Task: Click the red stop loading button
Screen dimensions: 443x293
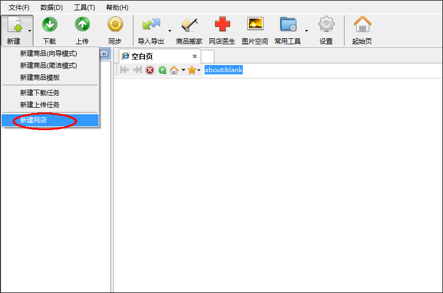Action: (150, 70)
